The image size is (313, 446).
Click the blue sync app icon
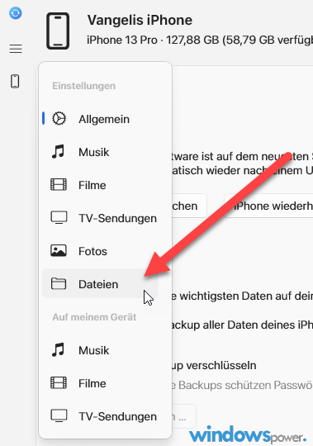(x=16, y=13)
